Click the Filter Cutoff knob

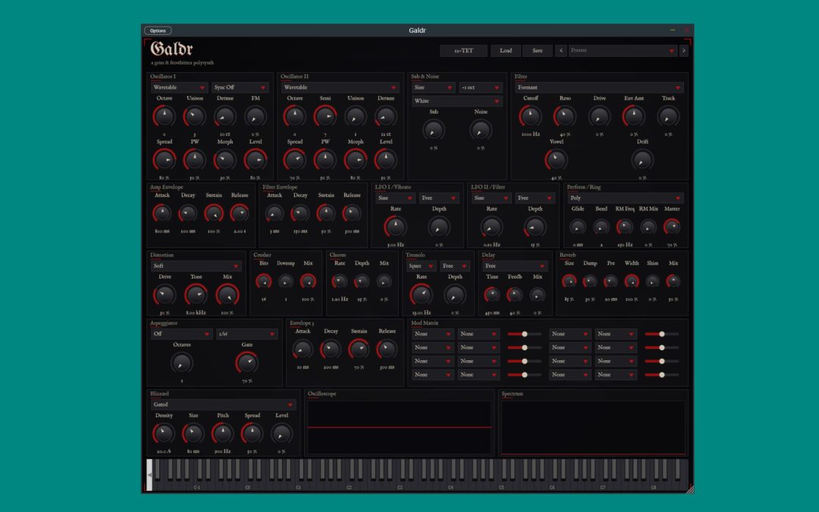point(530,117)
